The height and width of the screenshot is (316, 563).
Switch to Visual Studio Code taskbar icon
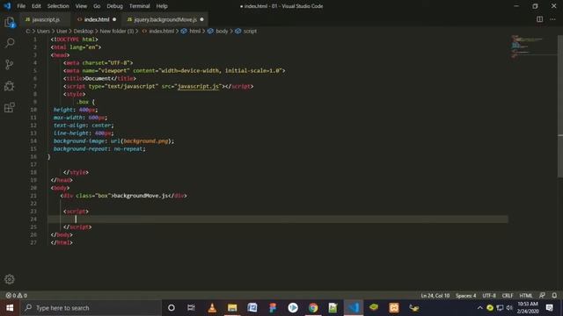point(354,308)
